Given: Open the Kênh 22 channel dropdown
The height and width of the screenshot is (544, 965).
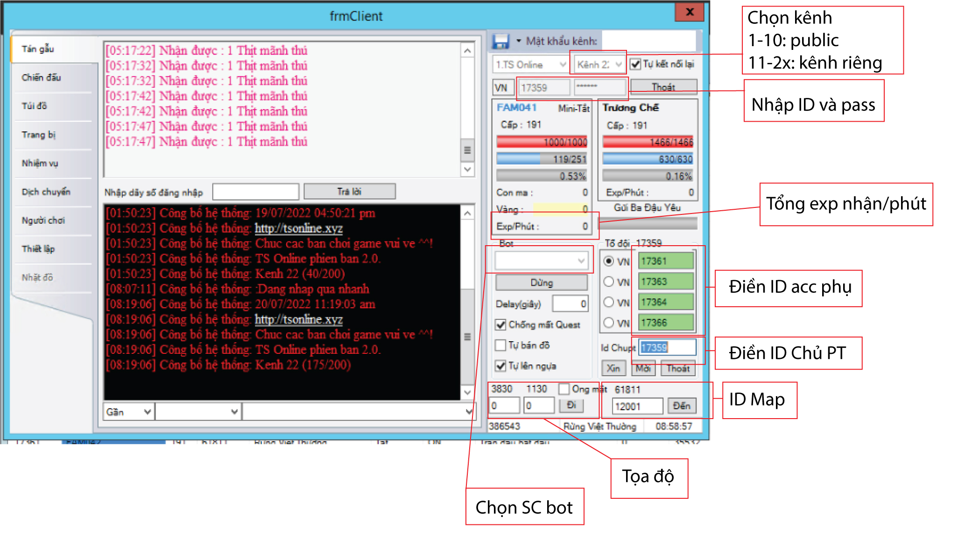Looking at the screenshot, I should [x=599, y=64].
